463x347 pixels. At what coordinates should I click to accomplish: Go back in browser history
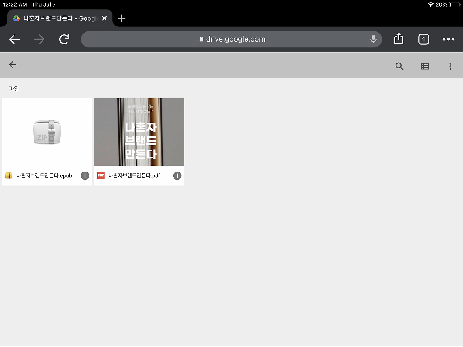(14, 39)
